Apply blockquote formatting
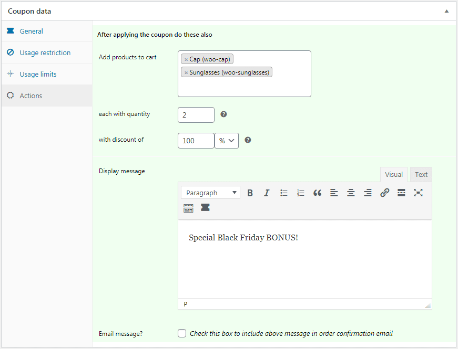 (317, 193)
